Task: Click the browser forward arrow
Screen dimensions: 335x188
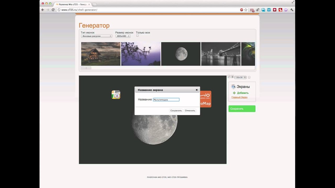Action: 48,10
